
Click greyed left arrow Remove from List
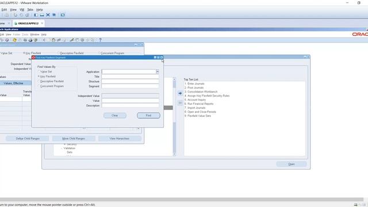tap(180, 103)
